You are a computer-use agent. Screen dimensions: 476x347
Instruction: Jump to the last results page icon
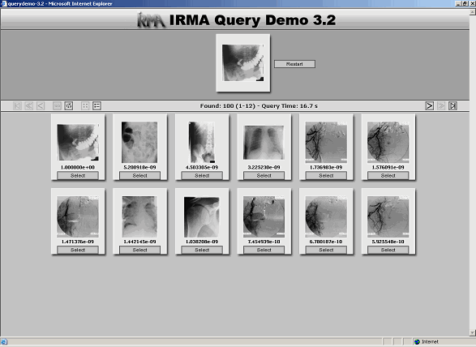pos(452,105)
